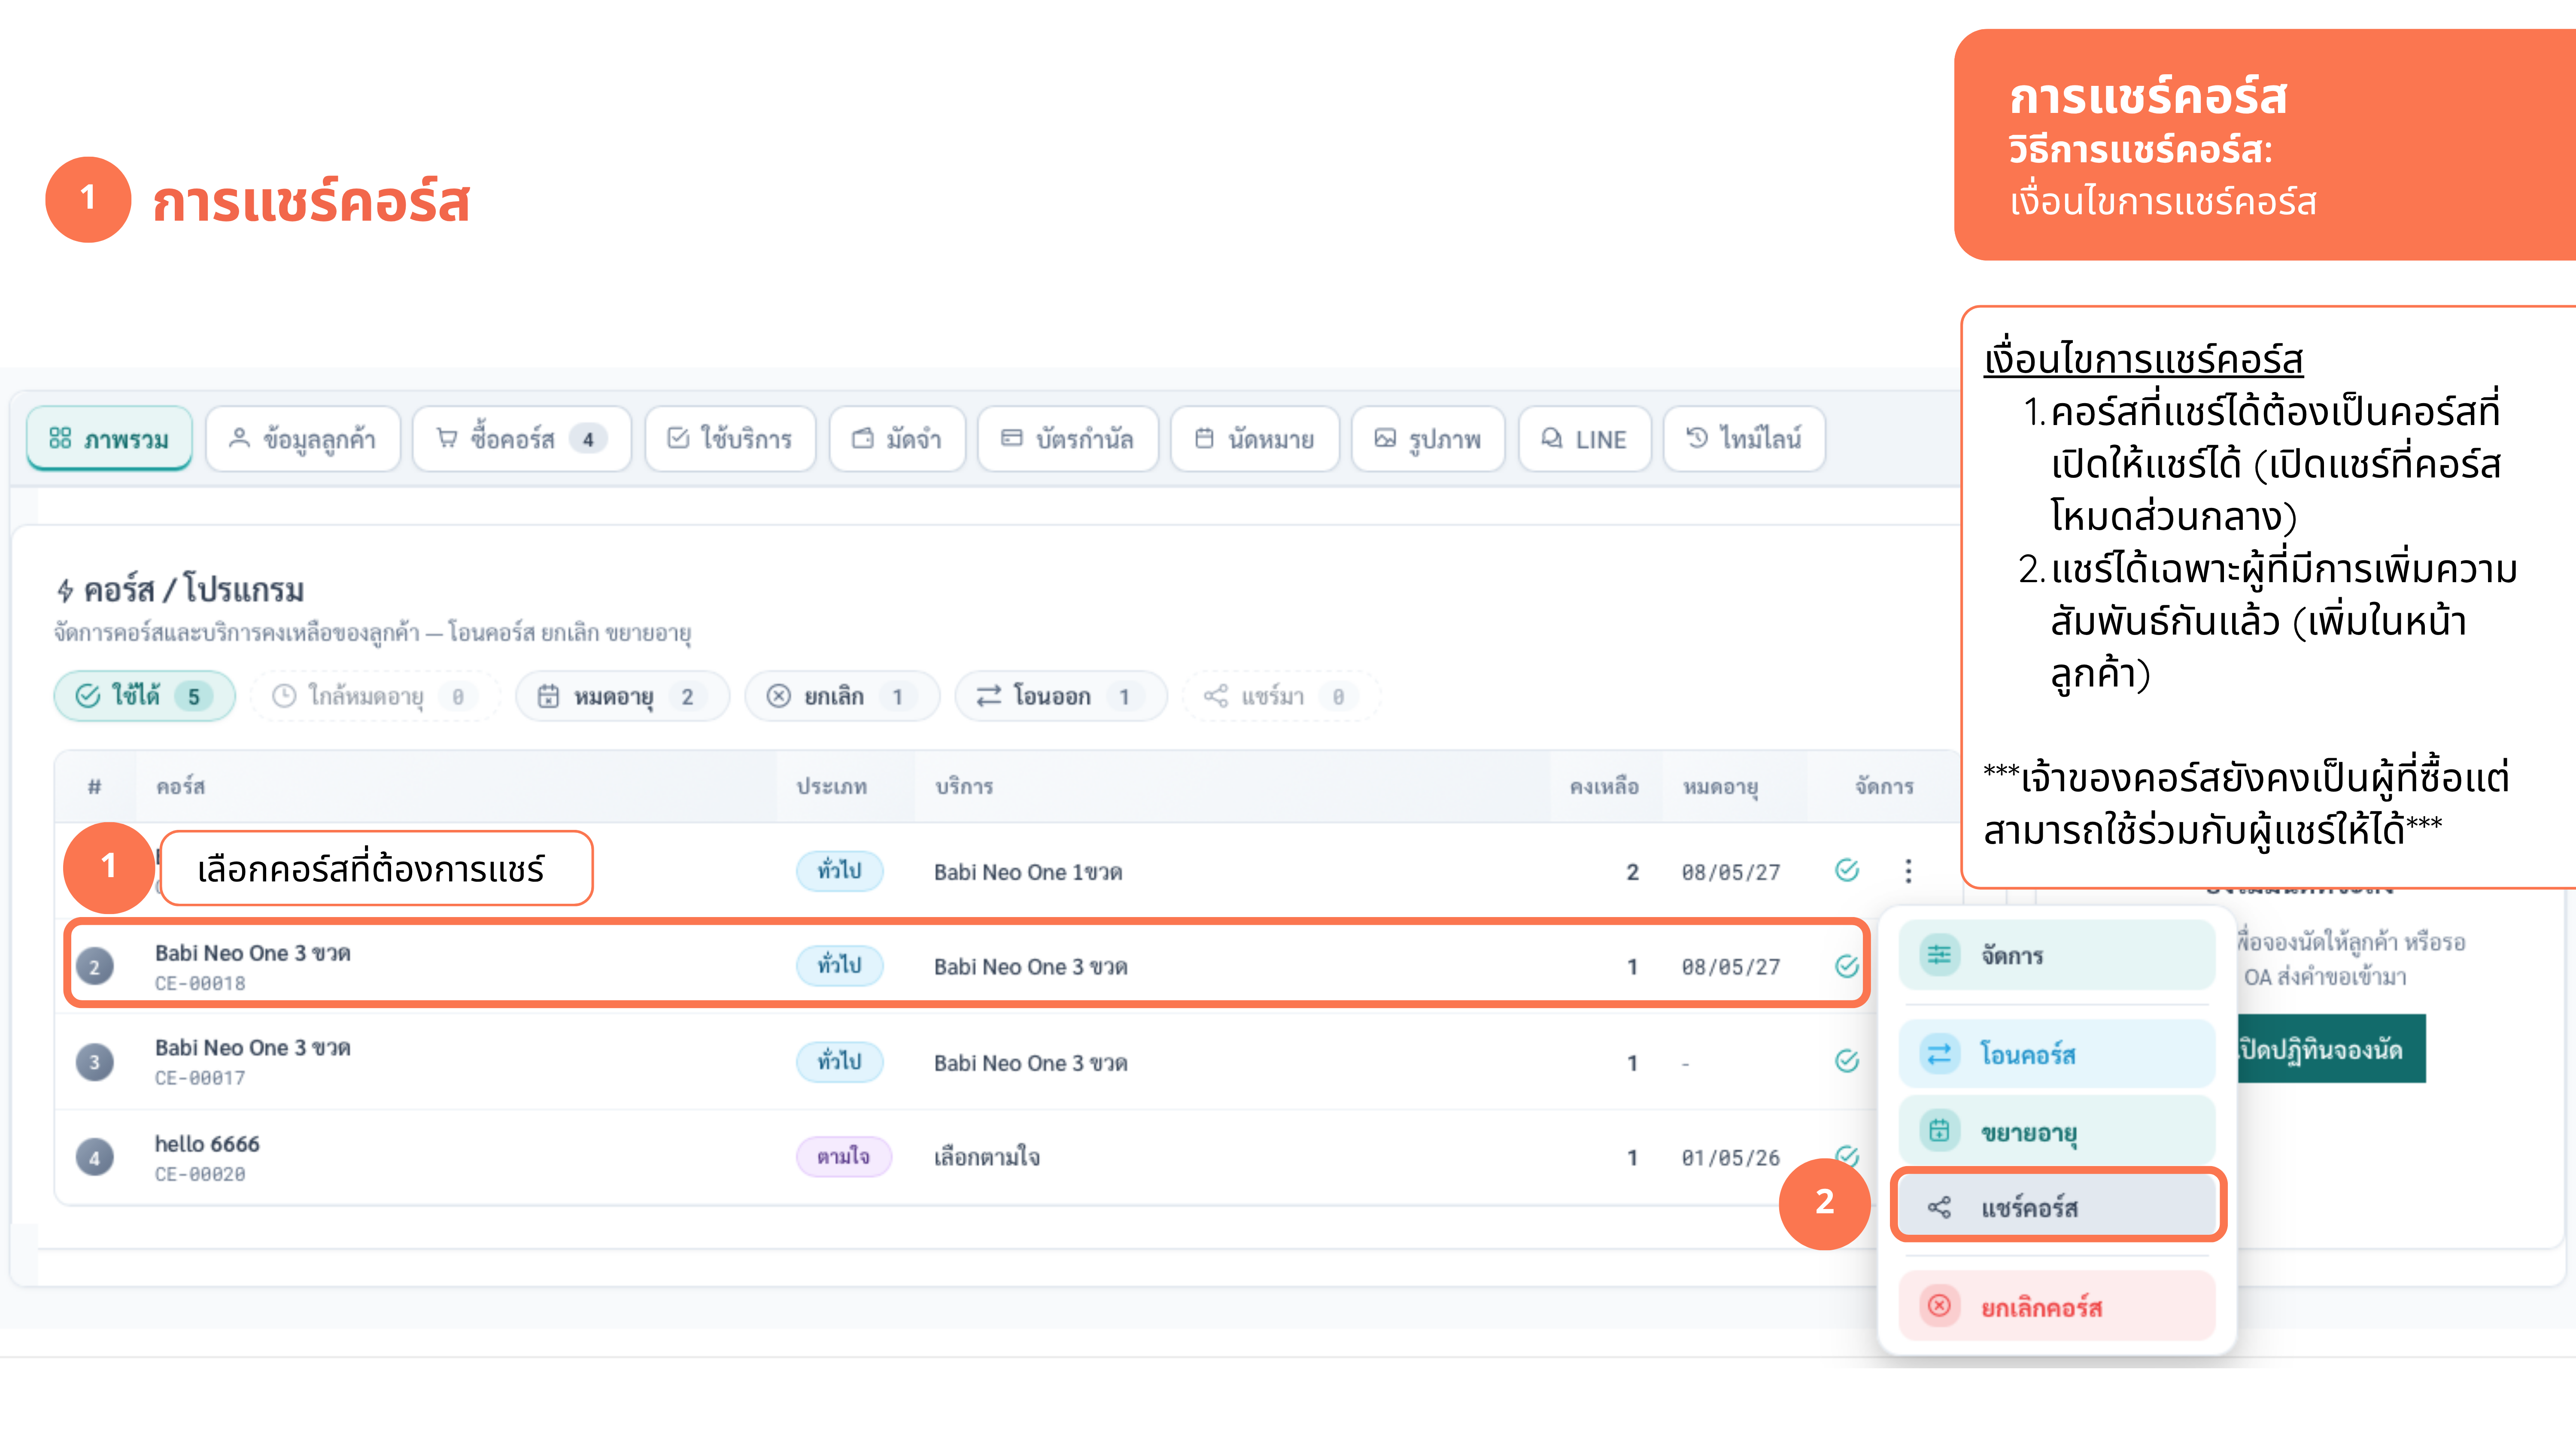Filter by โอนออก transferred courses
Viewport: 2576px width, 1449px height.
(1061, 696)
